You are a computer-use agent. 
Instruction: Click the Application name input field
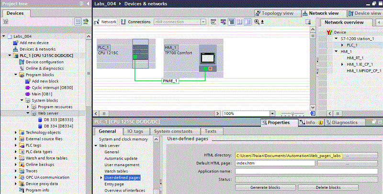[306, 171]
